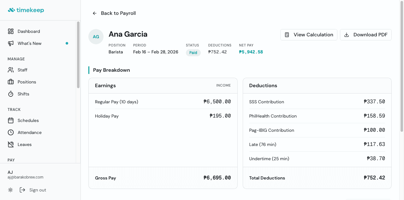
Task: Click the timekeep logo
Action: click(x=26, y=10)
